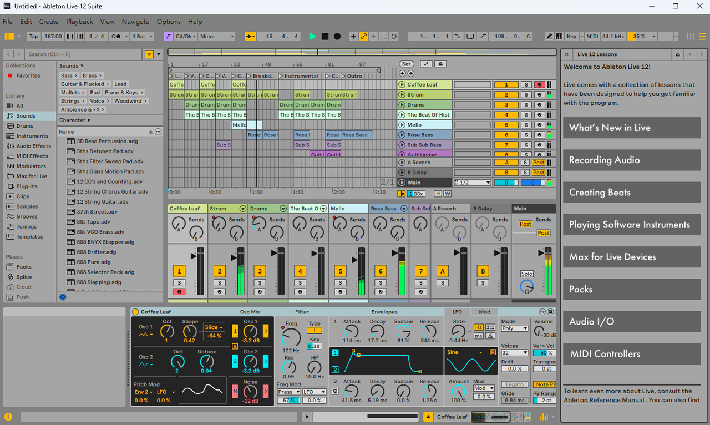Click the Set locator button
The height and width of the screenshot is (425, 710).
[x=407, y=64]
